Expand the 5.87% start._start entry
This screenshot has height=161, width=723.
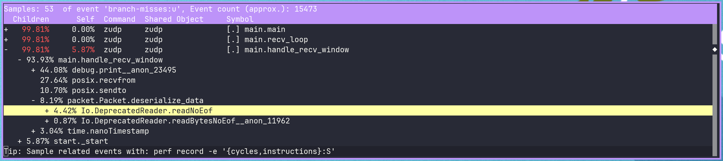coord(20,141)
